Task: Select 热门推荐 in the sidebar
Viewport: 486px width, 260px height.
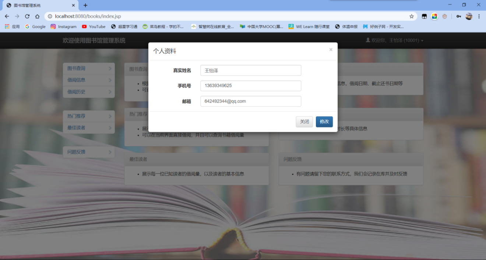Action: pos(89,116)
